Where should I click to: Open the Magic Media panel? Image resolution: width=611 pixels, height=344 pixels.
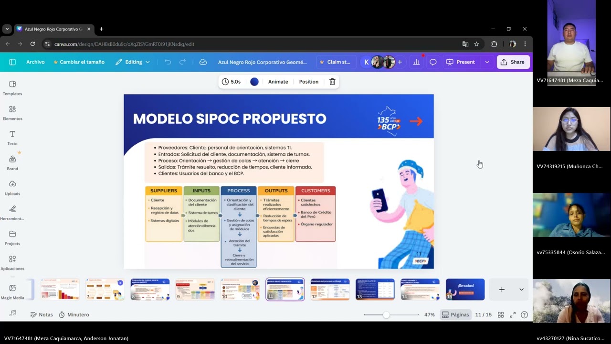click(x=12, y=291)
